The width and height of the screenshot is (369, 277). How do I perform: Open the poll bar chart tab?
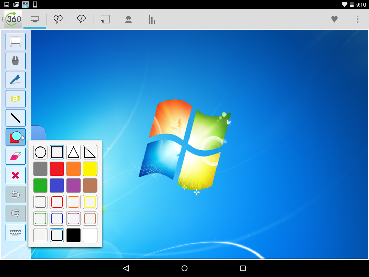click(x=152, y=19)
